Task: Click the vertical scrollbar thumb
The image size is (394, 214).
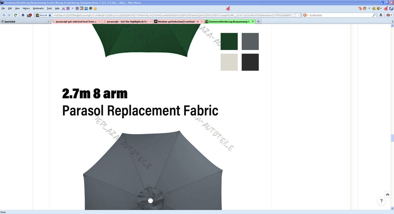Action: pyautogui.click(x=392, y=138)
